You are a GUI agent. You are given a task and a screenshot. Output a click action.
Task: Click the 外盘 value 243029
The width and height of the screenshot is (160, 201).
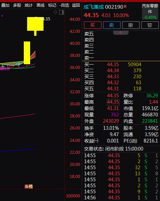coord(111,121)
